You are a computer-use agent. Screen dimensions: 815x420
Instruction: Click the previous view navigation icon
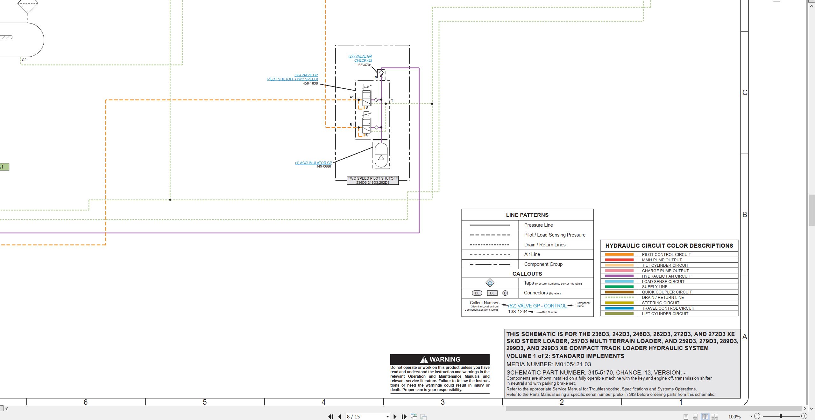pos(414,417)
